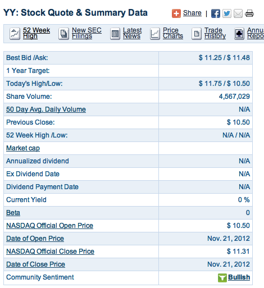
Task: Open the Annual Report link in the toolbar
Action: [256, 33]
